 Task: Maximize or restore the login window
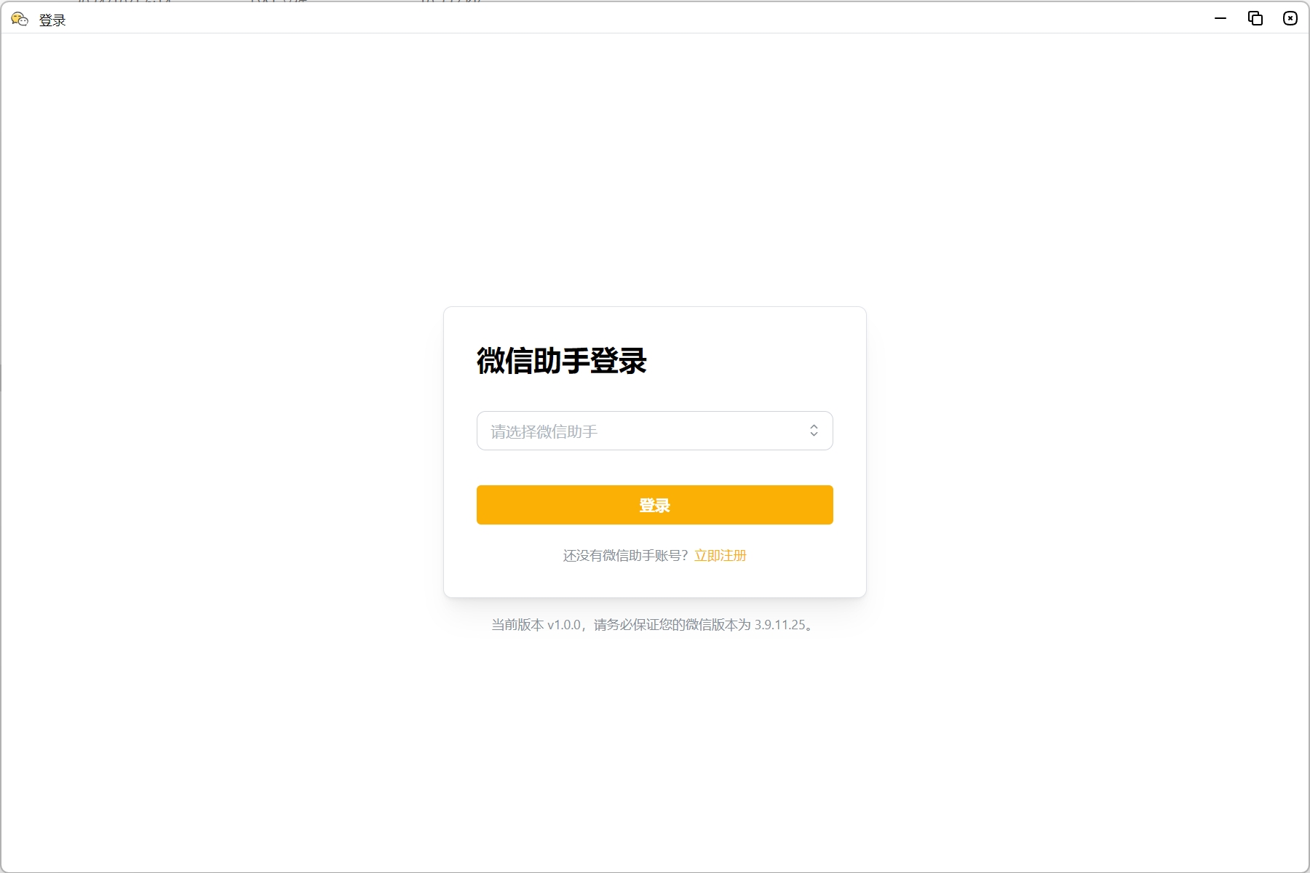click(1255, 18)
